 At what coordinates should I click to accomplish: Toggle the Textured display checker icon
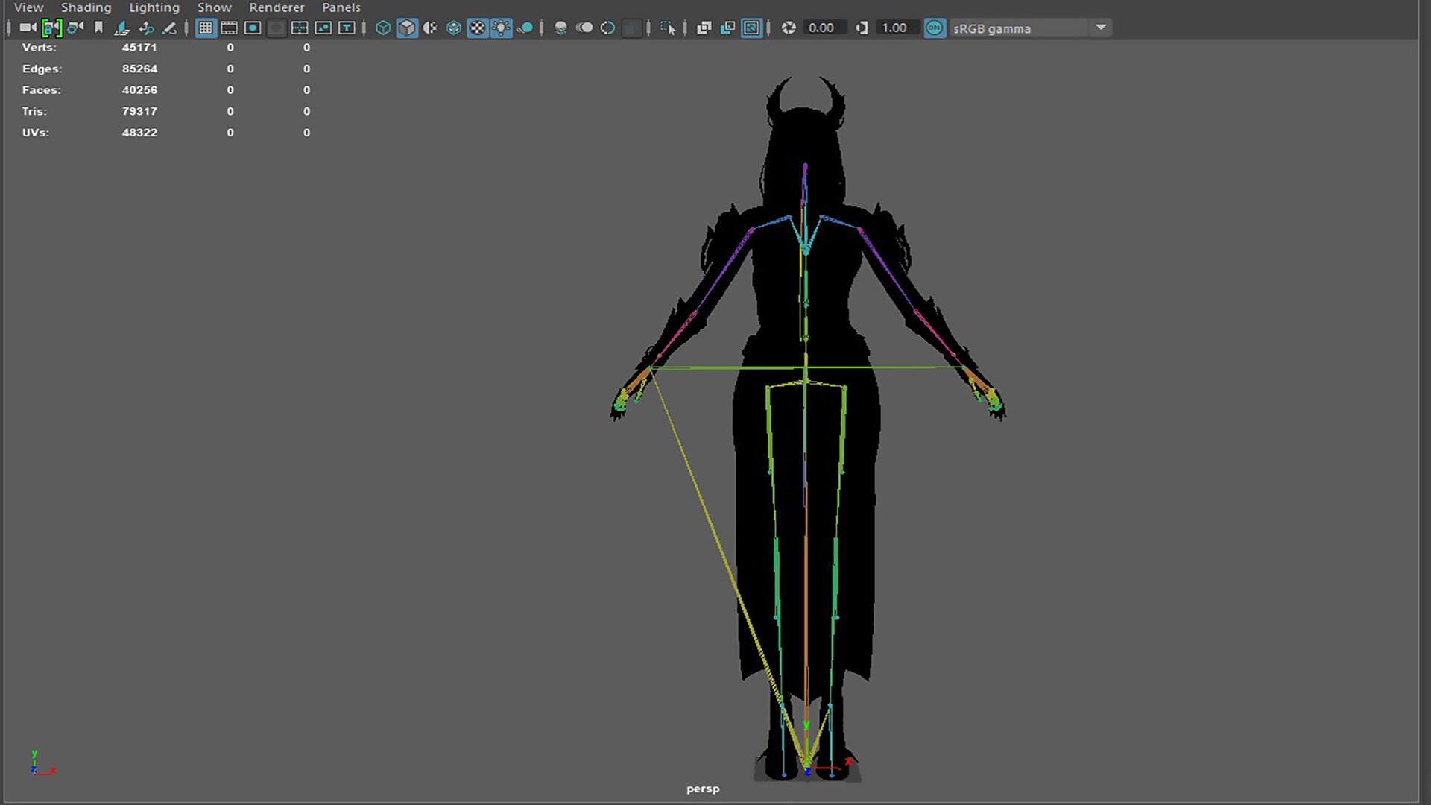478,28
